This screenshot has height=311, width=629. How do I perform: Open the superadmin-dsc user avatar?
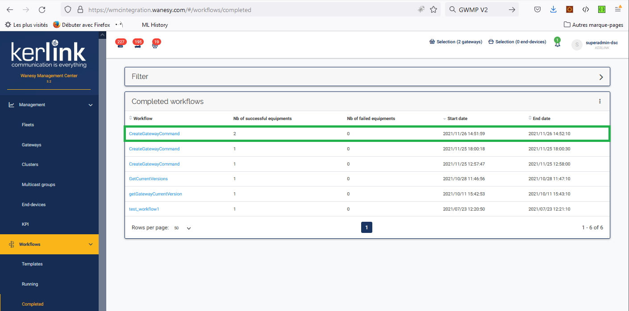coord(577,45)
